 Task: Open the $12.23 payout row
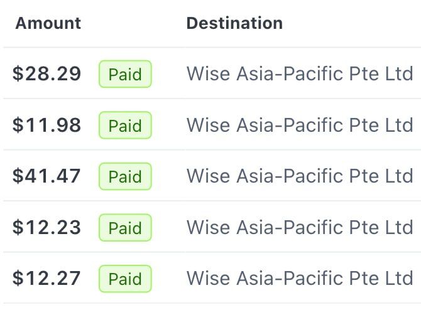tap(47, 228)
